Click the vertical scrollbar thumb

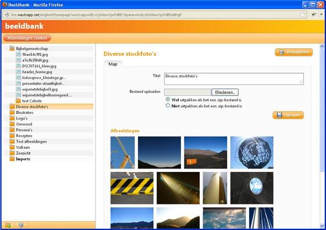pyautogui.click(x=322, y=110)
